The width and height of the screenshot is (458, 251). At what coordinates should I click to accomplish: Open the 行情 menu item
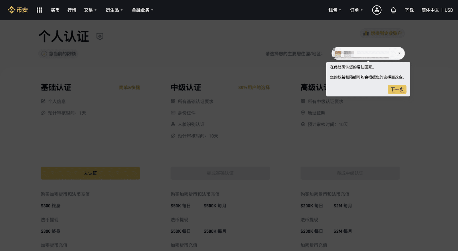72,10
